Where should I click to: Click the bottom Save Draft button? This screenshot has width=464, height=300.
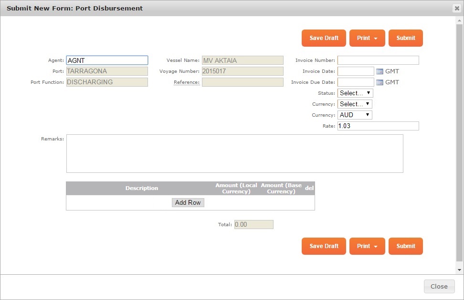pos(324,246)
